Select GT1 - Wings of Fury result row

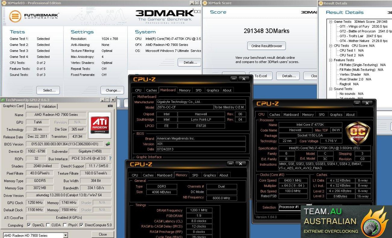[364, 26]
